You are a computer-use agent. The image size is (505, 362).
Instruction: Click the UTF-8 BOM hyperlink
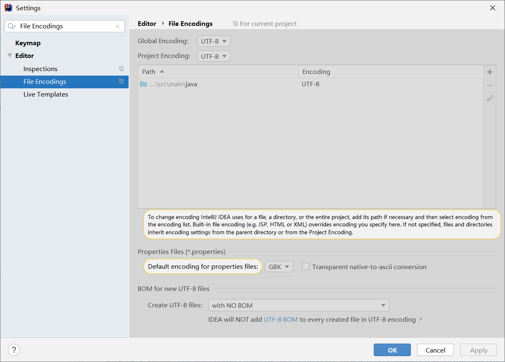tap(281, 319)
